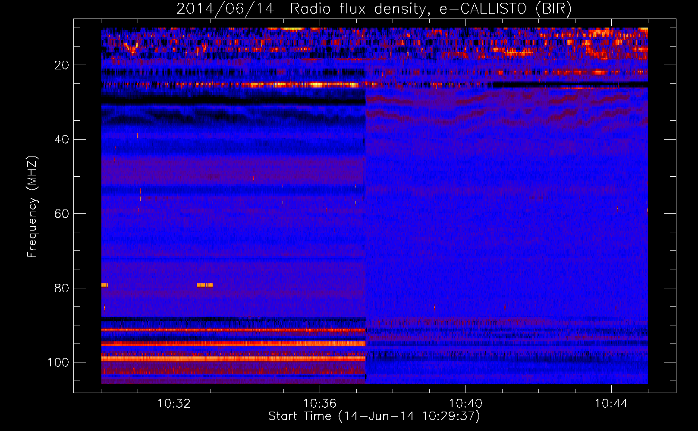Image resolution: width=698 pixels, height=431 pixels.
Task: Click the 80 frequency tick label
Action: tap(61, 288)
